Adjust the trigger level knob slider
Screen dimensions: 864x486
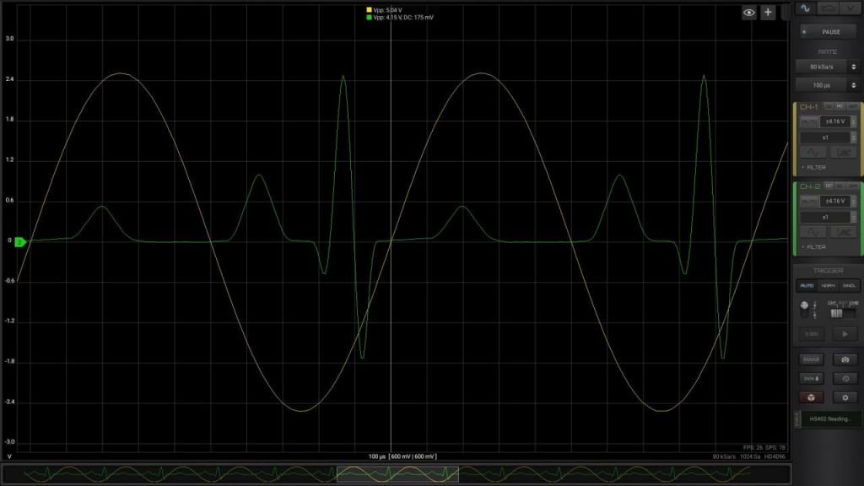point(805,309)
